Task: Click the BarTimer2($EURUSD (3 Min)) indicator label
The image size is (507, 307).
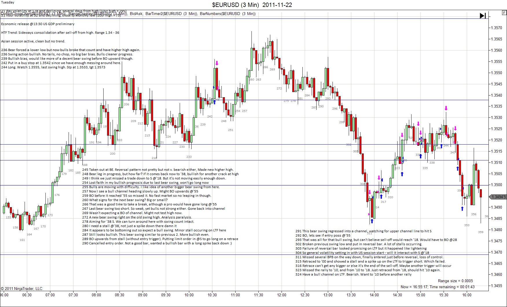Action: 172,14
